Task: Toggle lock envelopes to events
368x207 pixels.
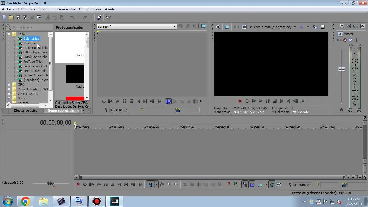Action: pos(272,185)
